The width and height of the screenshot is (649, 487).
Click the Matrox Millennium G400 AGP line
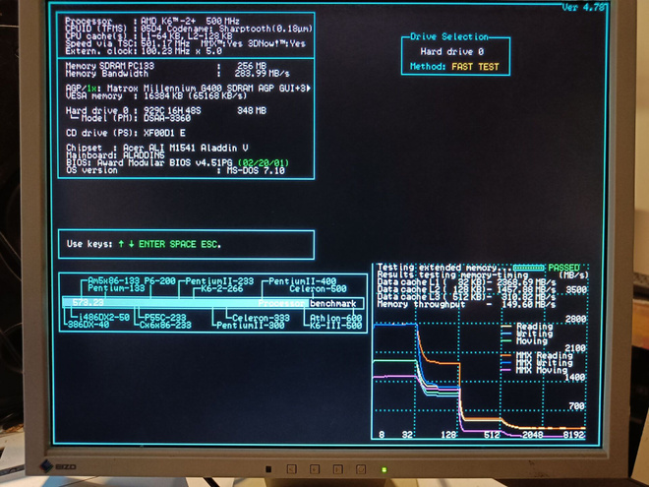pos(189,89)
